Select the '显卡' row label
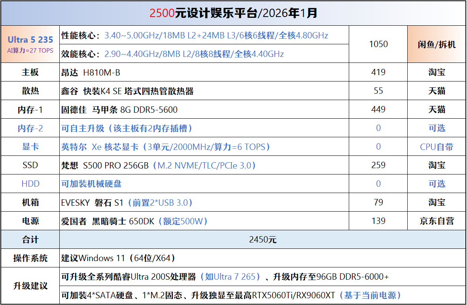Screen dimensions: 467x305 [x=30, y=146]
